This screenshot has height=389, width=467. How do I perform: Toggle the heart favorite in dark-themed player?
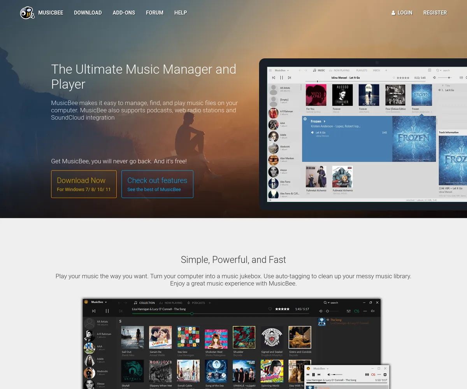coord(270,309)
